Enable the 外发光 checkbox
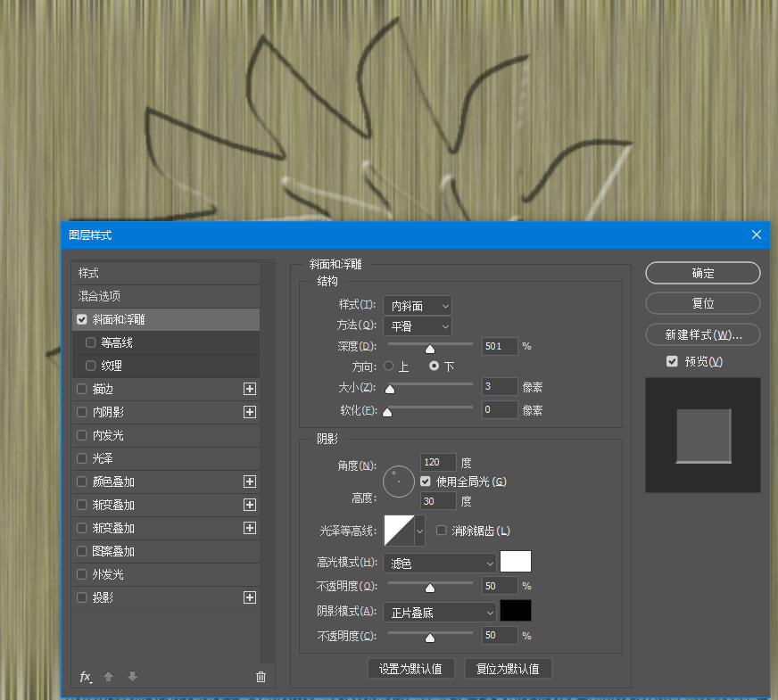The image size is (778, 700). (82, 574)
